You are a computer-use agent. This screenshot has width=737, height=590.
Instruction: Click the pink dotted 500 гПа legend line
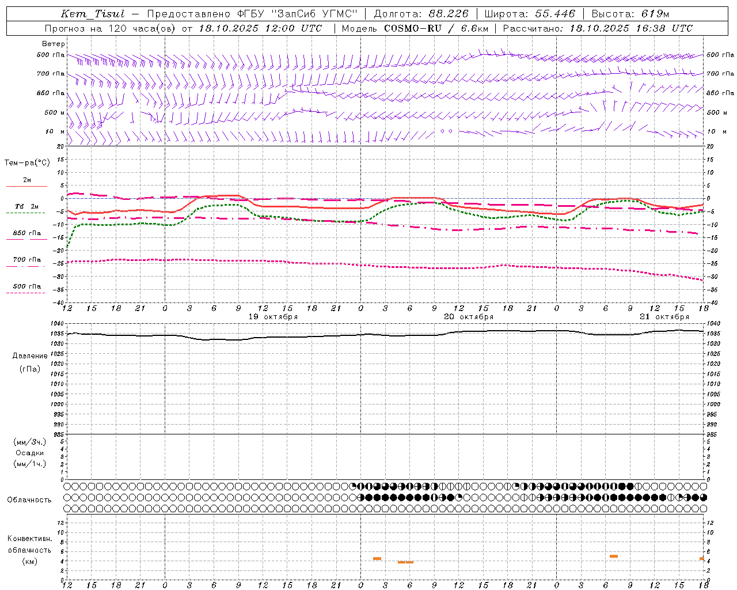tap(25, 293)
